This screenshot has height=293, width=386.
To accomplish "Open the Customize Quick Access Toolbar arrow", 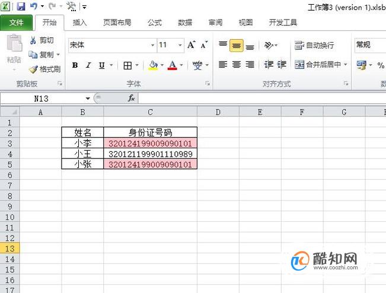I will coord(84,7).
